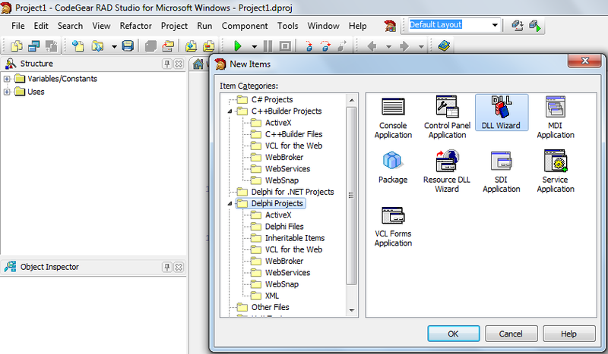Click the Trace Into debug icon
608x354 pixels.
pyautogui.click(x=309, y=46)
